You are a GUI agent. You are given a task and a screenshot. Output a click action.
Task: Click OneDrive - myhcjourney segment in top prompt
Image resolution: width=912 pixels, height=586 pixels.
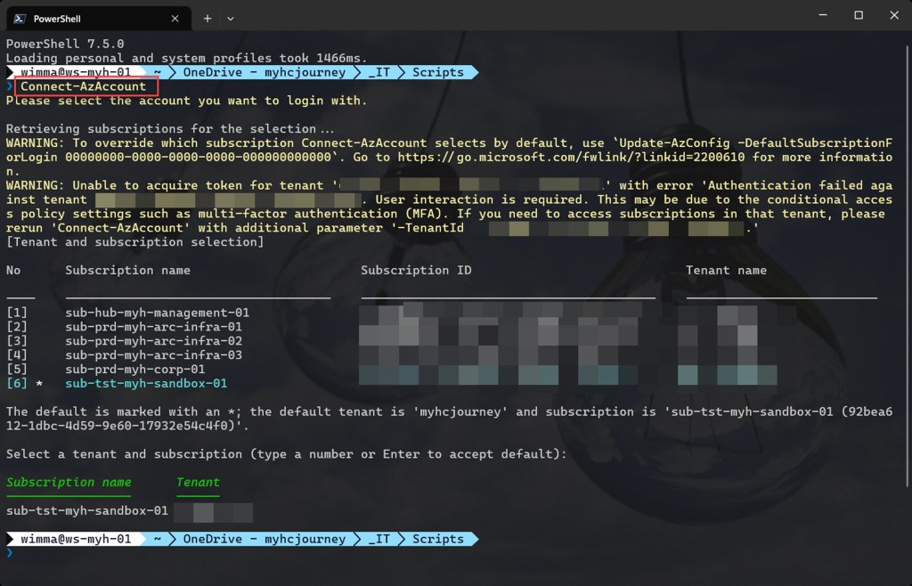click(264, 72)
